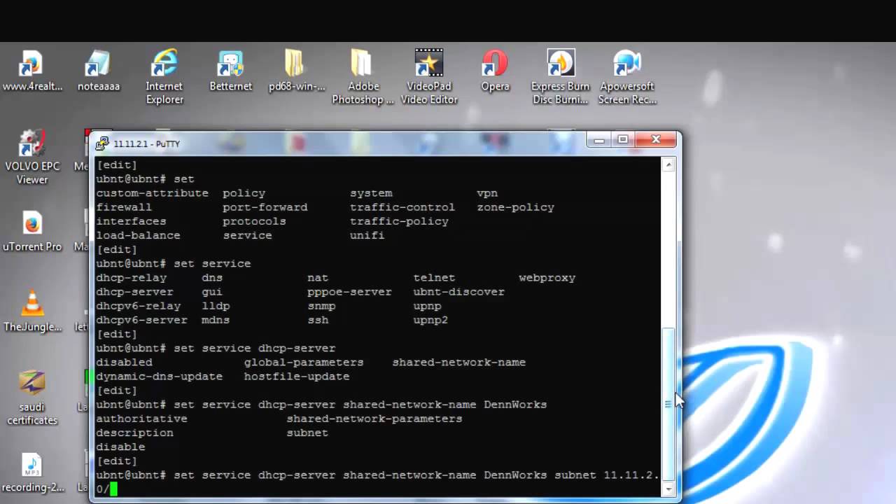Viewport: 896px width, 504px height.
Task: Minimize the PuTTY window
Action: pos(599,140)
